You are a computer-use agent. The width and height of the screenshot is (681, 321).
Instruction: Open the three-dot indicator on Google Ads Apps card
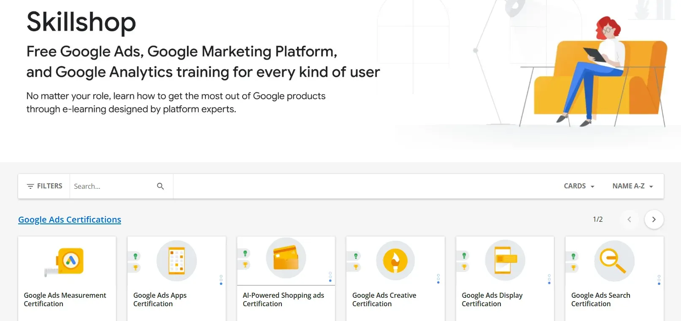(x=221, y=280)
